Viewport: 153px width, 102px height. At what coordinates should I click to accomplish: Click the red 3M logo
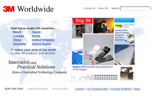tap(9, 9)
